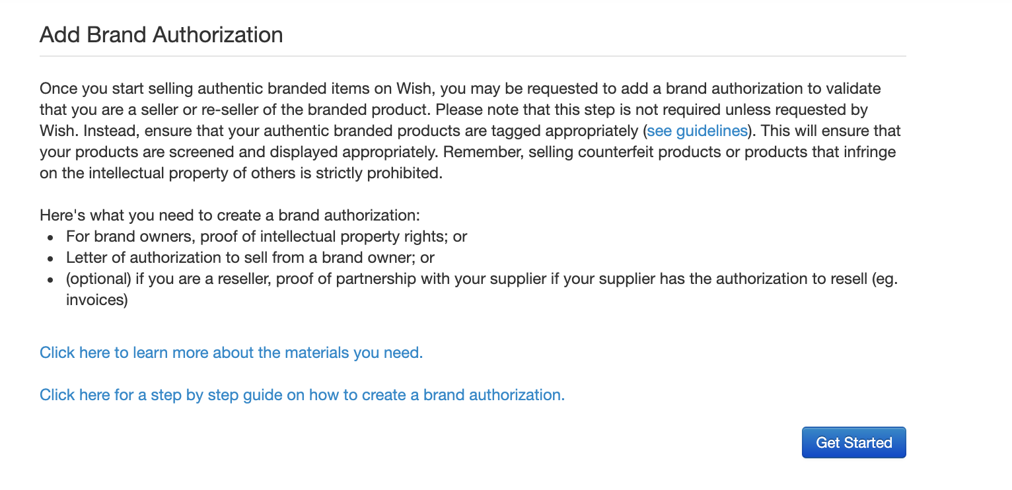Click the Get Started button

[x=853, y=442]
